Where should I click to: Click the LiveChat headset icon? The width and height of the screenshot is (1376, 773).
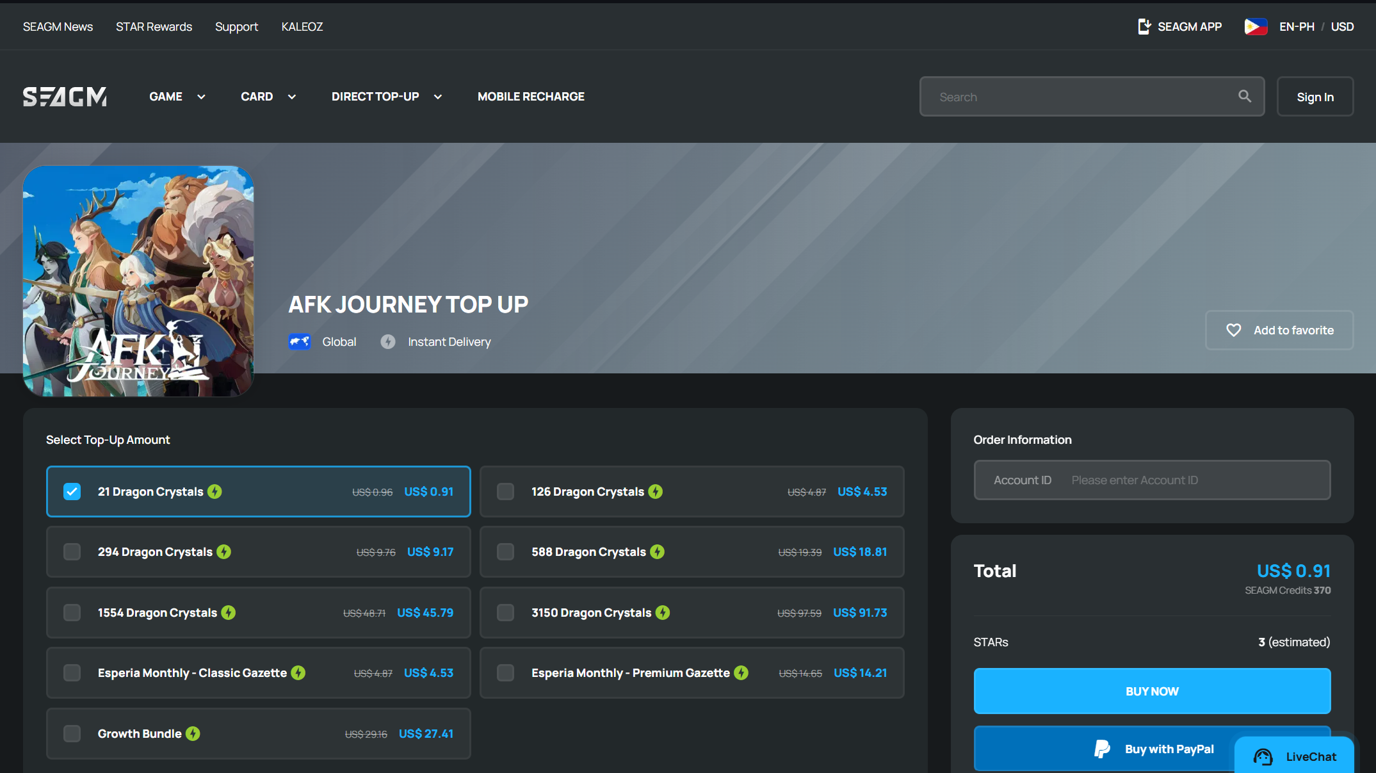coord(1263,757)
